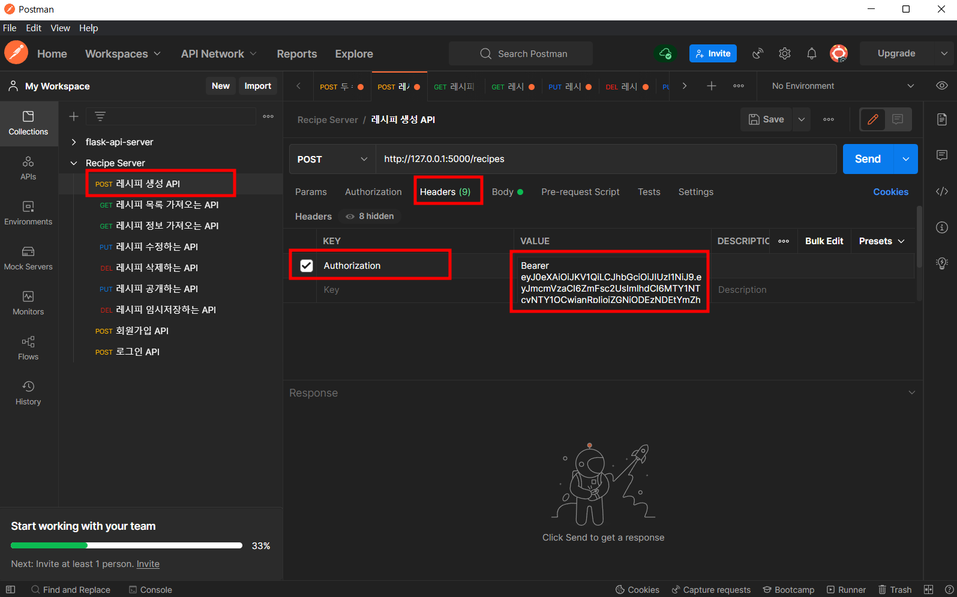Open the user avatar menu
Viewport: 957px width, 597px height.
(839, 53)
